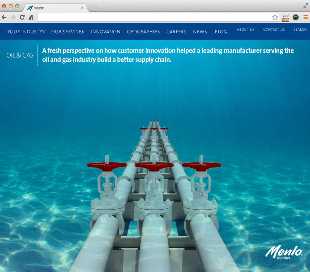The width and height of the screenshot is (310, 272).
Task: Open the BLOG link
Action: click(221, 32)
